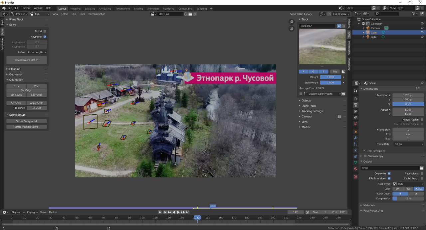Click Set as Background button
Screen dimensions: 426x230
(x=27, y=121)
